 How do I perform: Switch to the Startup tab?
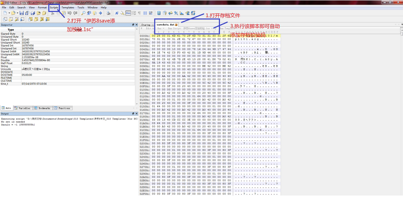coord(146,25)
